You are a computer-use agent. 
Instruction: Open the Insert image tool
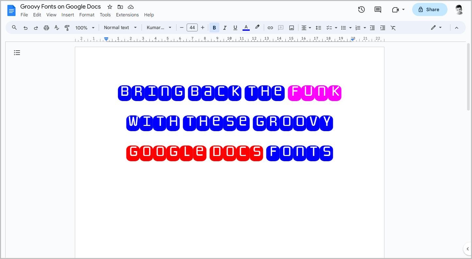click(291, 27)
